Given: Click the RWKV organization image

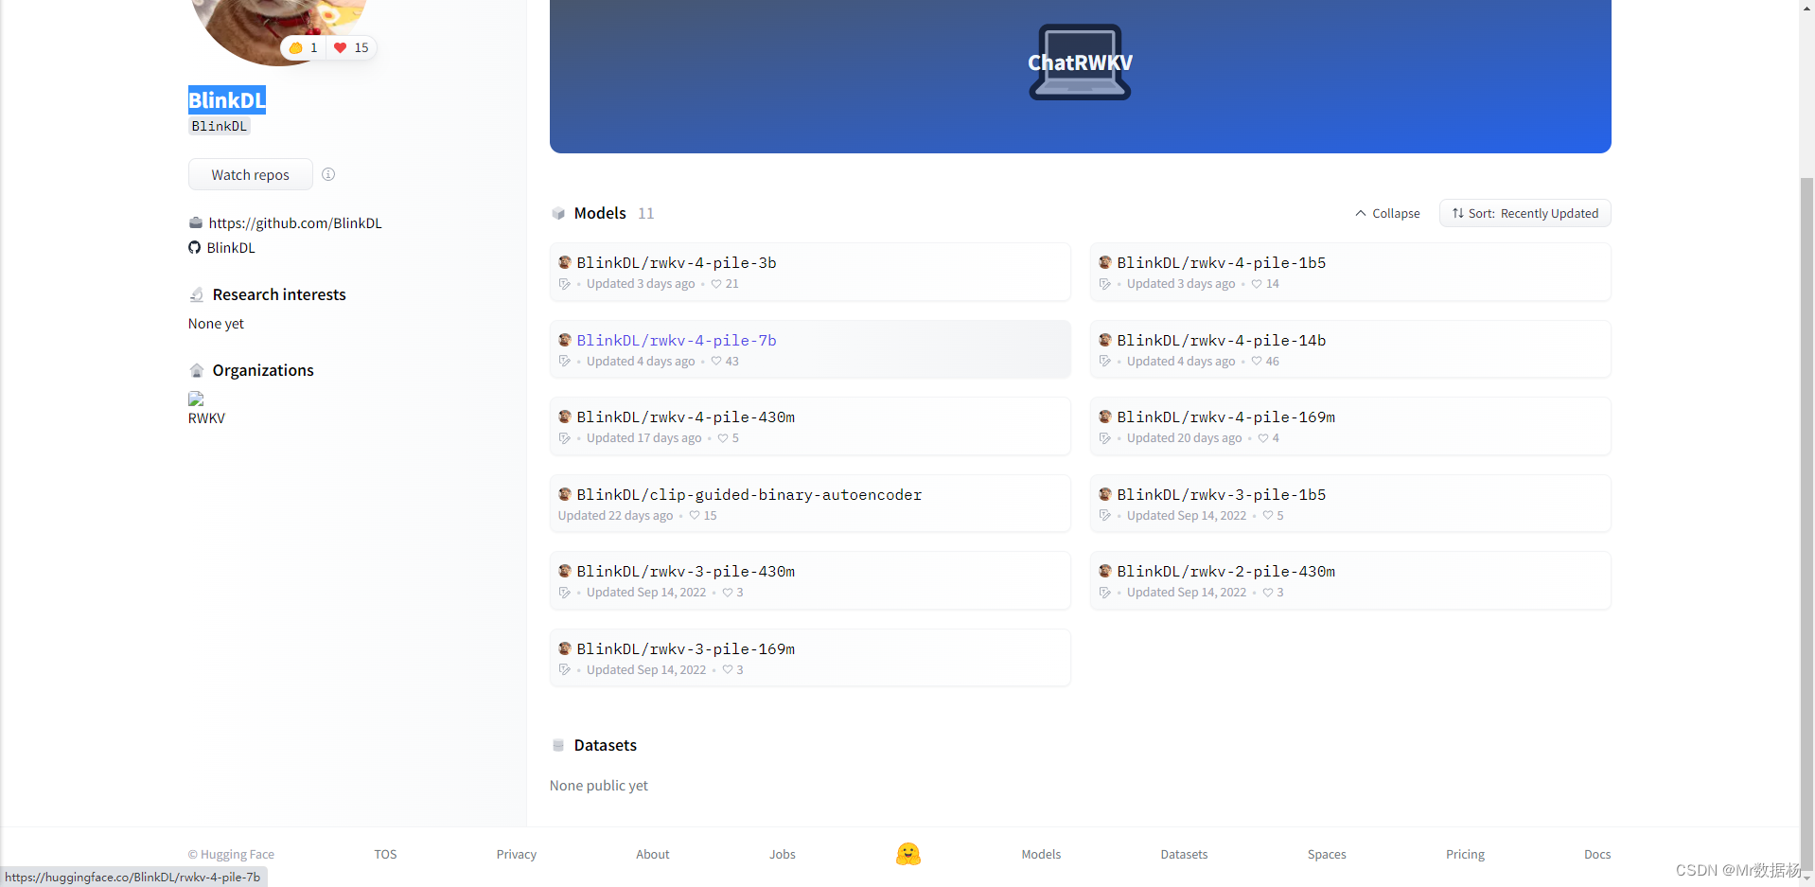Looking at the screenshot, I should click(196, 399).
